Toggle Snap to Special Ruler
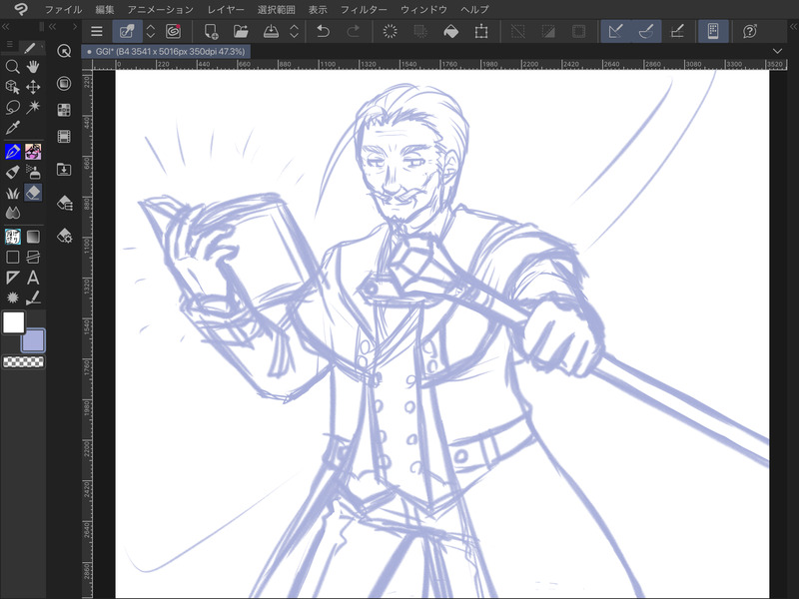Screen dimensions: 799x599 pyautogui.click(x=646, y=32)
